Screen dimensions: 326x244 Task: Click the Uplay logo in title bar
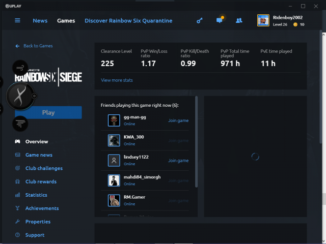(13, 6)
